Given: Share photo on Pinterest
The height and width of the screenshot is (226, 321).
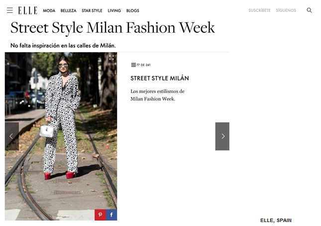Looking at the screenshot, I should coord(100,215).
